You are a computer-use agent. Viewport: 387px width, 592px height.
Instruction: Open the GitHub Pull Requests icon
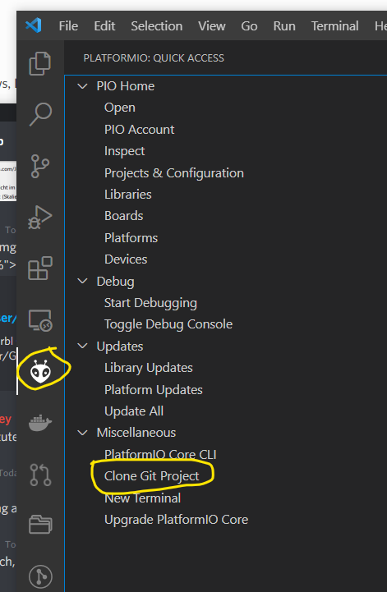point(40,475)
